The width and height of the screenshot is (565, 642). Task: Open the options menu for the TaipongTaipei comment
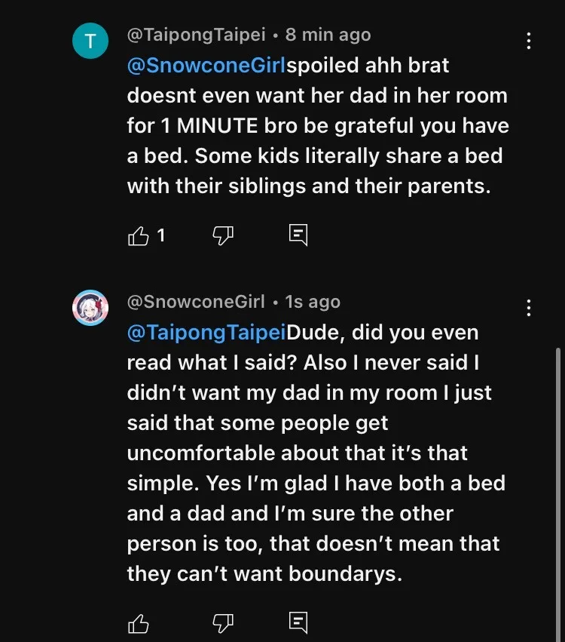(529, 41)
